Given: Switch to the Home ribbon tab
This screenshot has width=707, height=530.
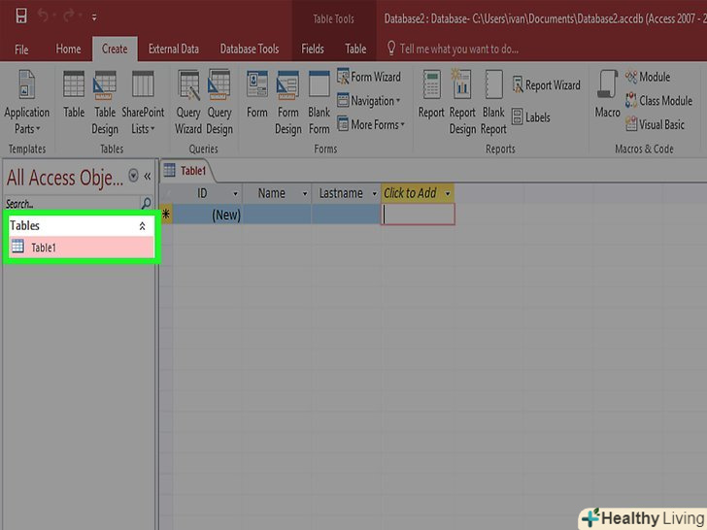Looking at the screenshot, I should point(68,49).
